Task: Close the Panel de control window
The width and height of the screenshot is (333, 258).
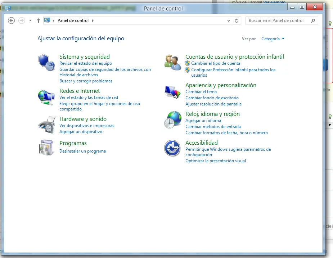Action: 315,7
